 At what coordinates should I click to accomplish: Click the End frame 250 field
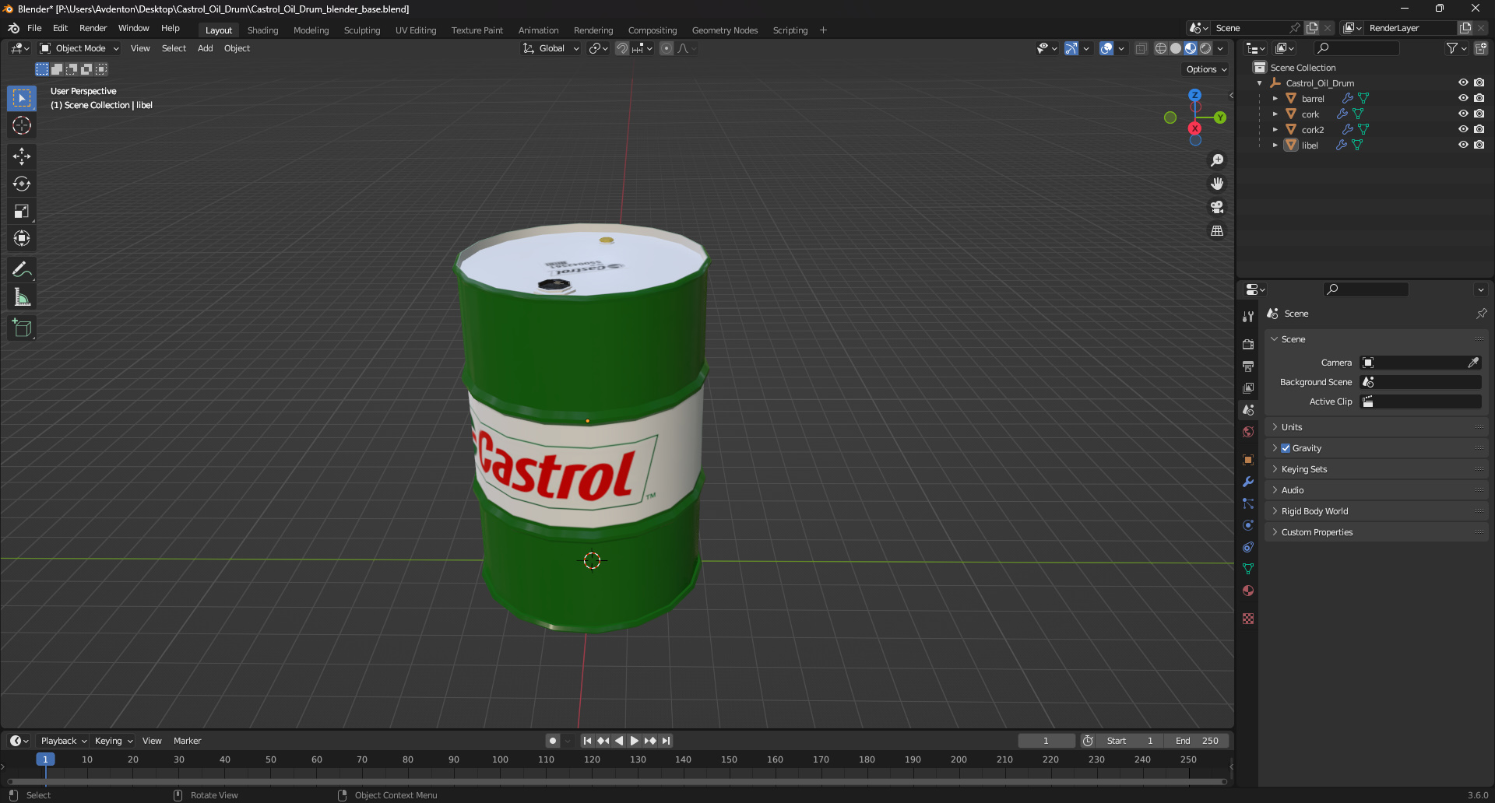pos(1197,741)
